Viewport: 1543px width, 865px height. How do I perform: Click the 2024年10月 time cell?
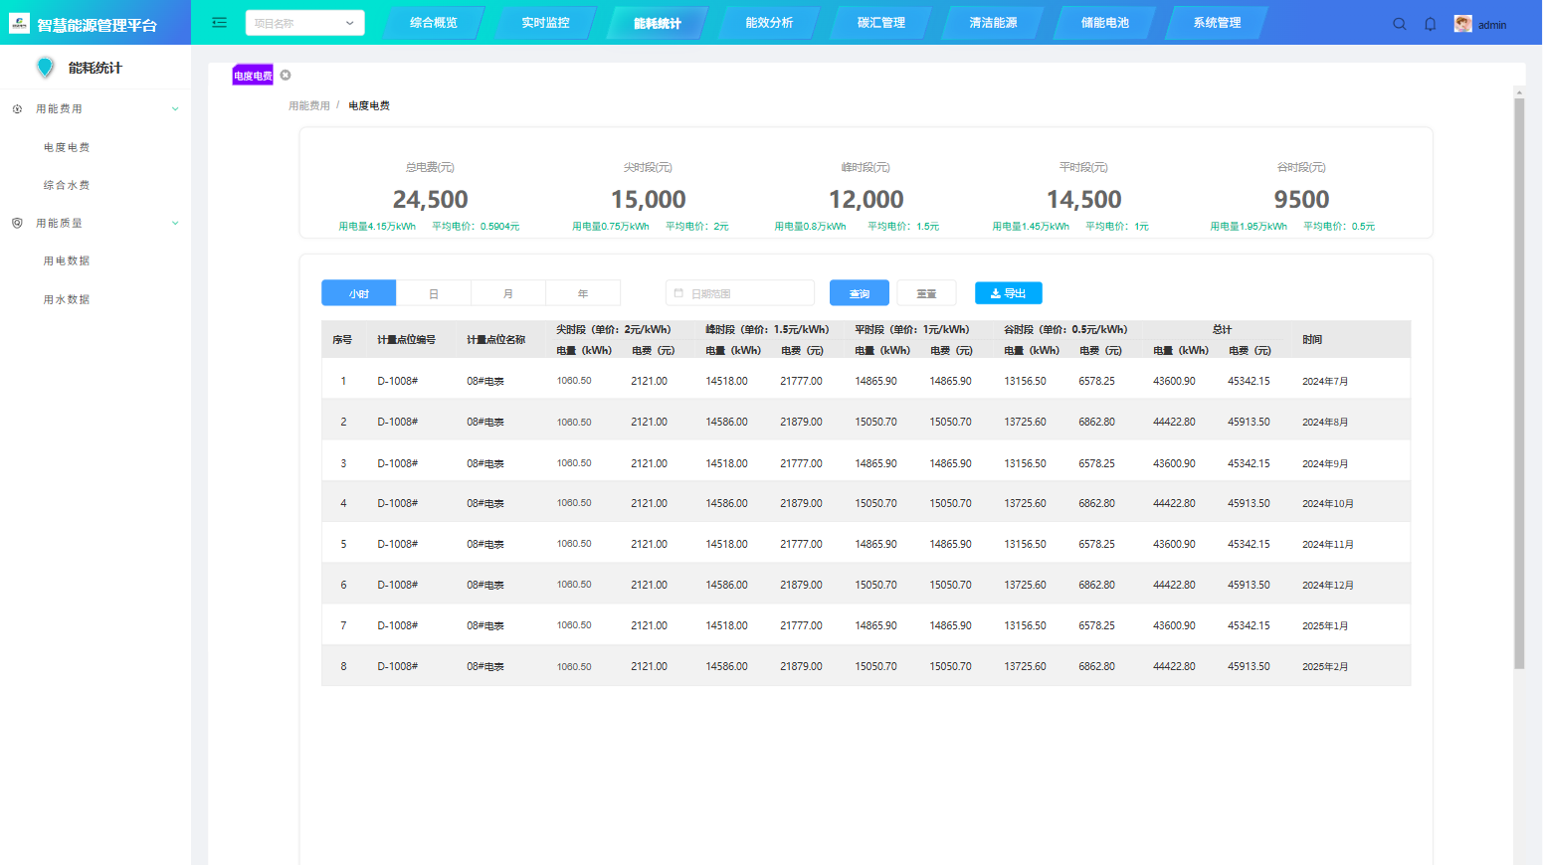1328,504
